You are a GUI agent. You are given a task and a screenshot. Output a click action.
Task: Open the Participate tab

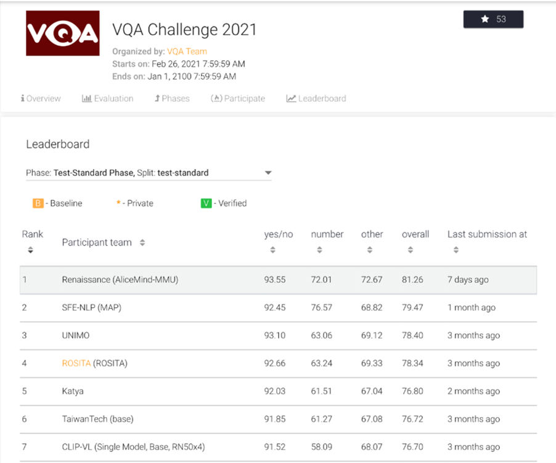[x=238, y=98]
